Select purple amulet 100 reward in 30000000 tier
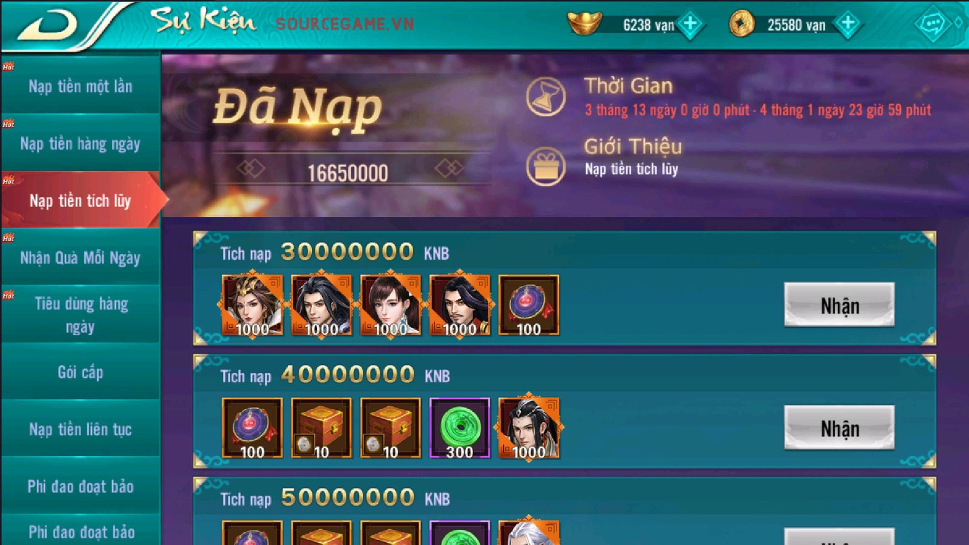The width and height of the screenshot is (969, 545). coord(529,305)
